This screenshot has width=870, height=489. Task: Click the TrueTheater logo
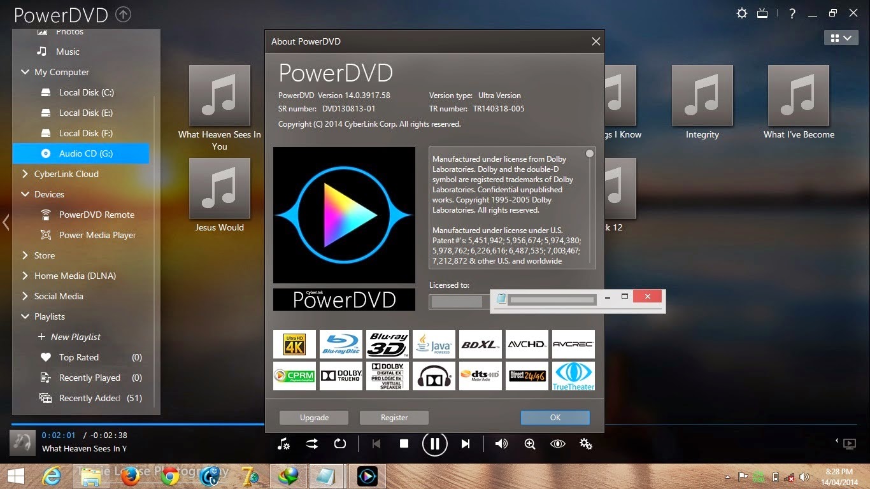573,376
